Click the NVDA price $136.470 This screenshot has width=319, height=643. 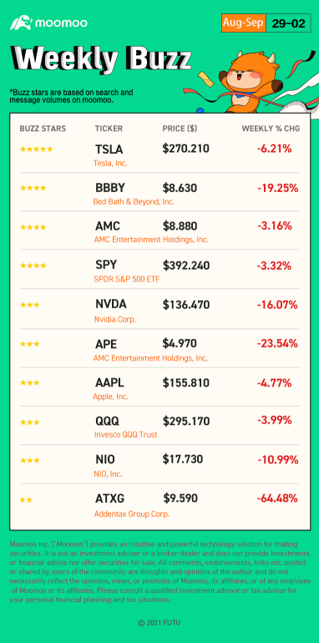[186, 305]
